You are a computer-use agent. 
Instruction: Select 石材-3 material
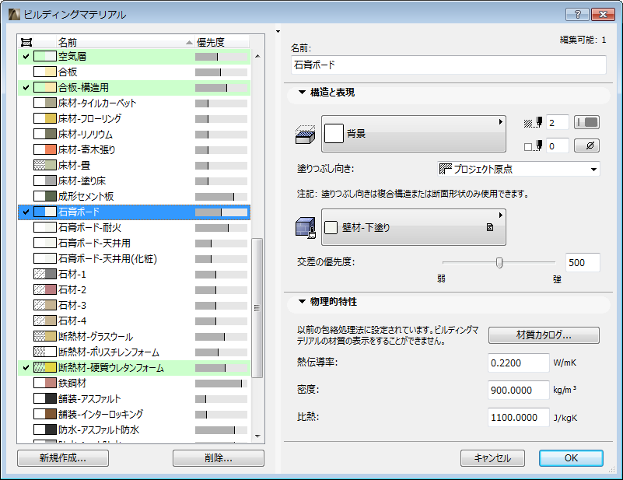click(x=135, y=305)
